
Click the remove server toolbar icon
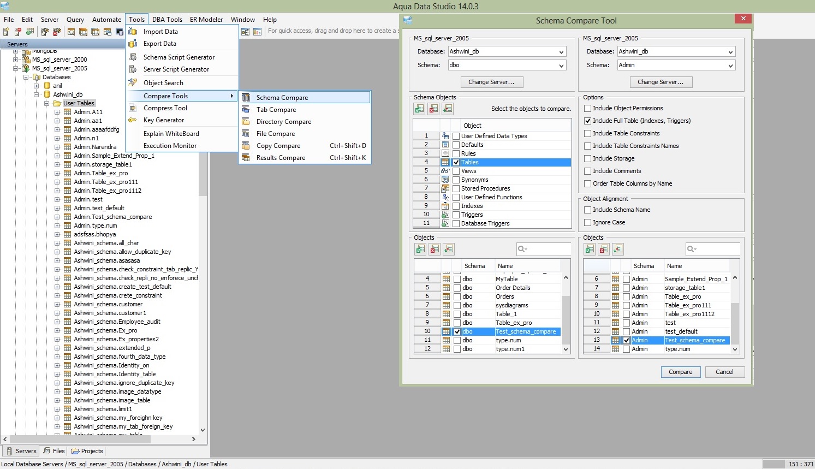18,32
